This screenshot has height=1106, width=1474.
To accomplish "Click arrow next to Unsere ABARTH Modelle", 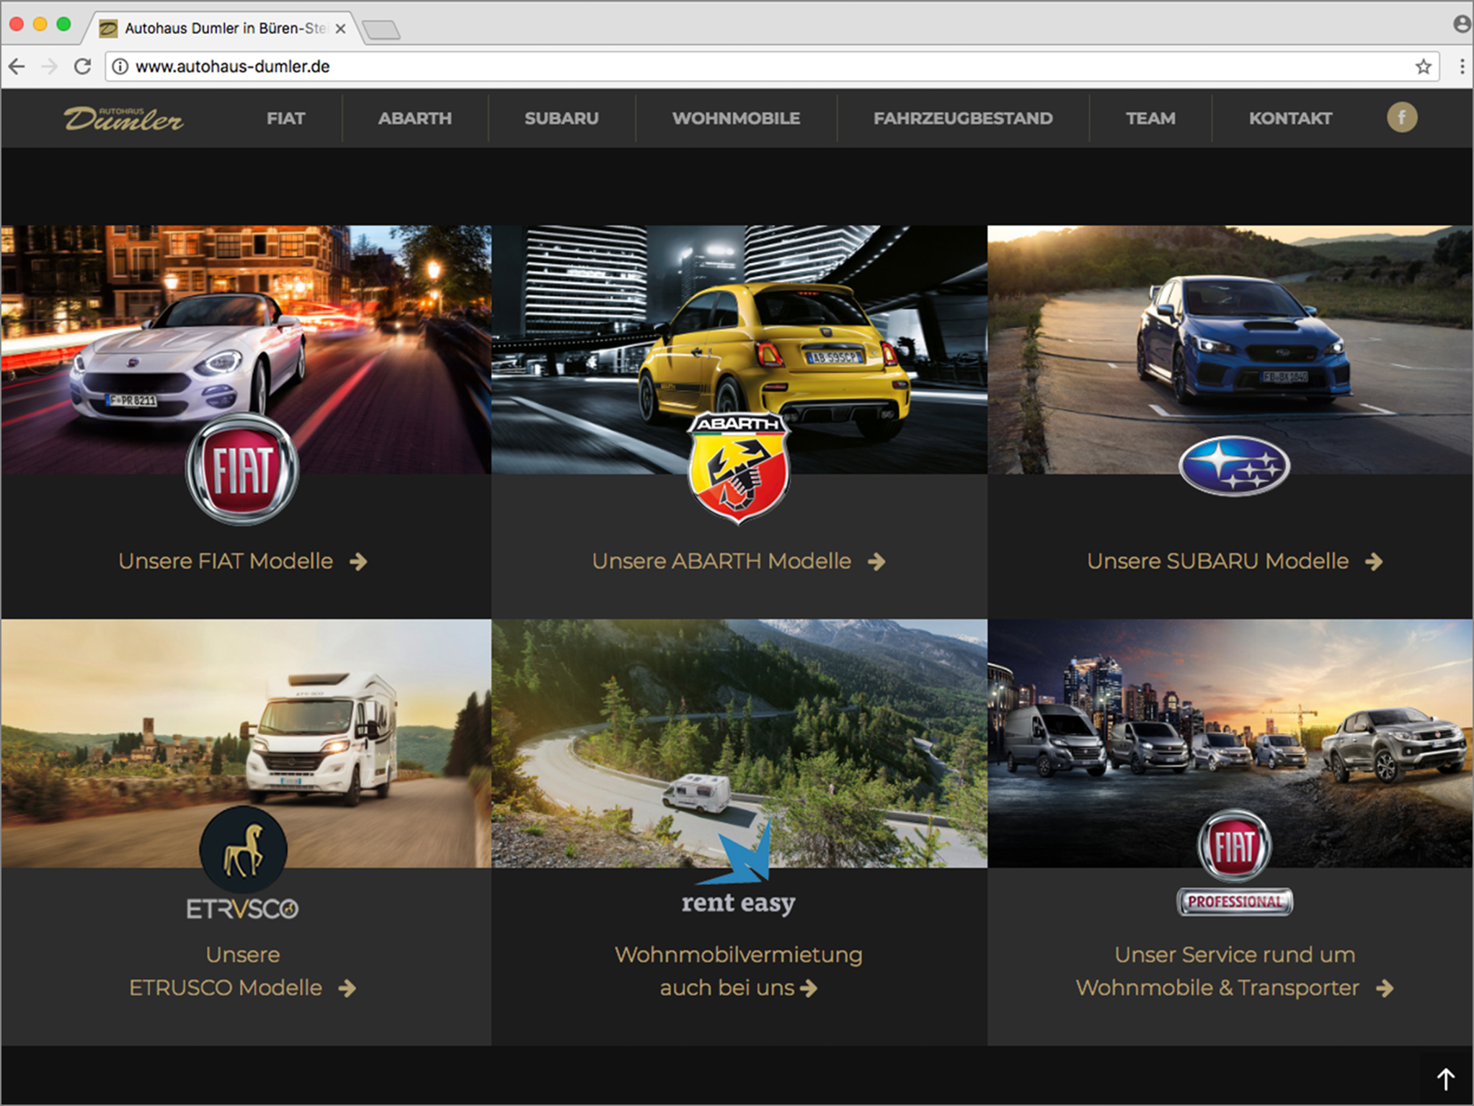I will [876, 561].
